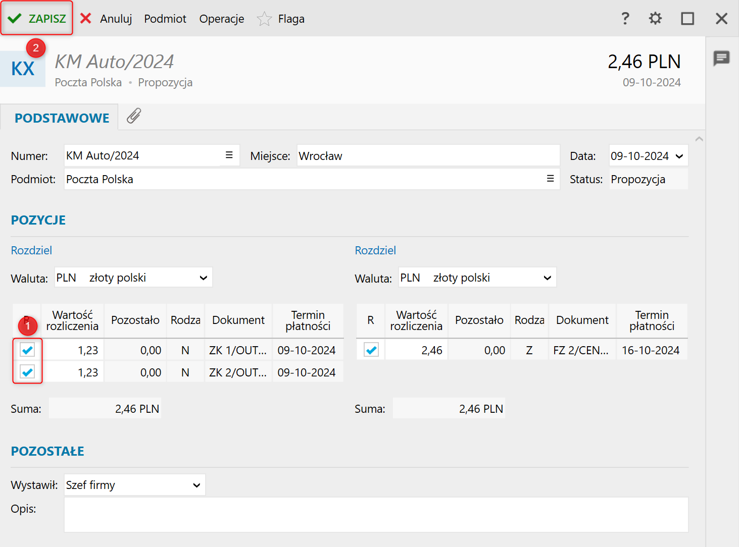Uncheck the ZK 2/OUT row checkbox
The image size is (739, 547).
27,372
